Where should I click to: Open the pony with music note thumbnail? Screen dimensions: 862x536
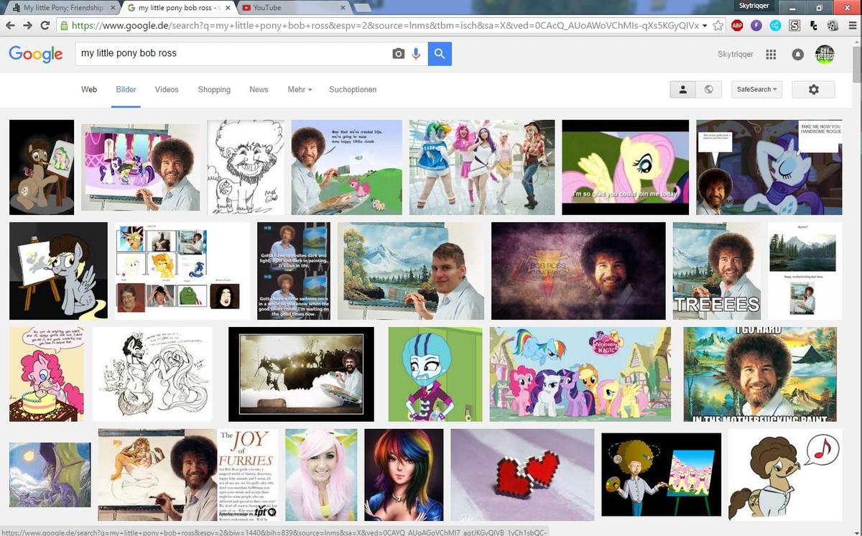(785, 475)
